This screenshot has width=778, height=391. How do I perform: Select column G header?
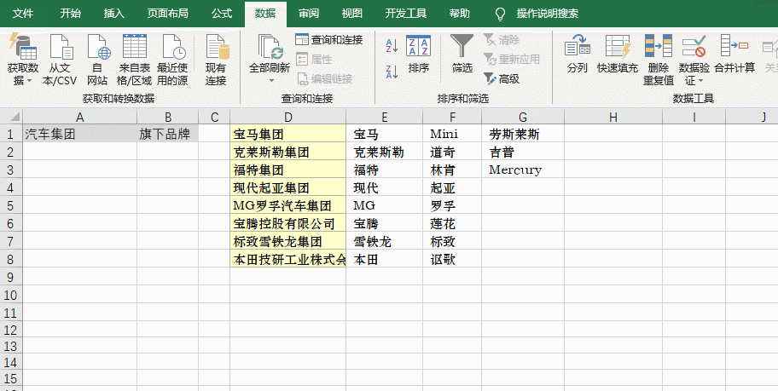(x=523, y=117)
